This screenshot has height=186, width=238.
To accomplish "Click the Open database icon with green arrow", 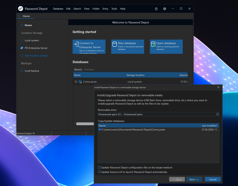I will click(153, 44).
